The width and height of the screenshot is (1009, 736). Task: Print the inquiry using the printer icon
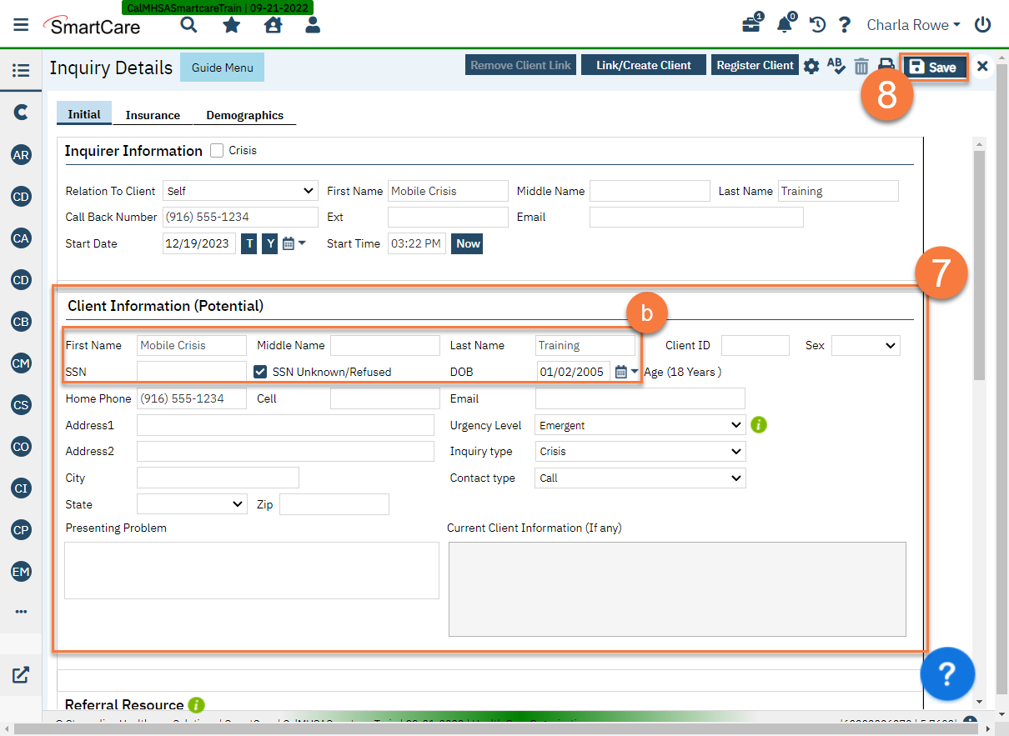886,66
